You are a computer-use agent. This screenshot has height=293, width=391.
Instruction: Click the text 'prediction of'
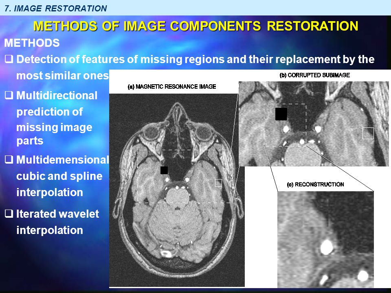point(49,112)
